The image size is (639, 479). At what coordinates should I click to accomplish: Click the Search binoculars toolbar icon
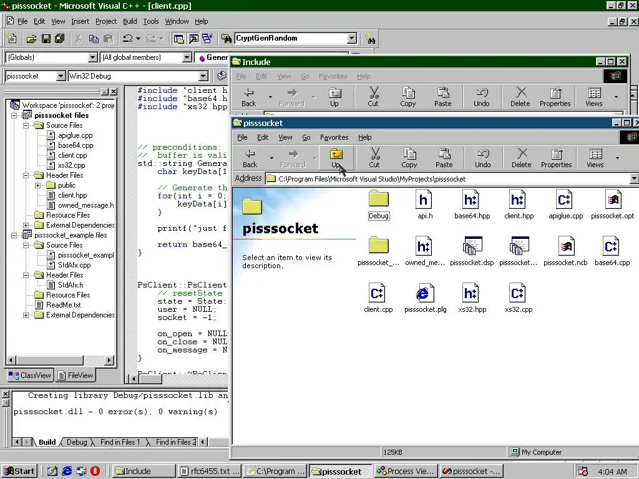[x=370, y=39]
